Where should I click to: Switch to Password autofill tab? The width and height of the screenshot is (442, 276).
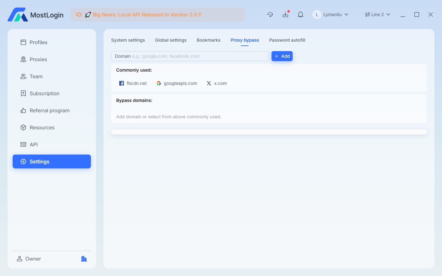coord(287,40)
